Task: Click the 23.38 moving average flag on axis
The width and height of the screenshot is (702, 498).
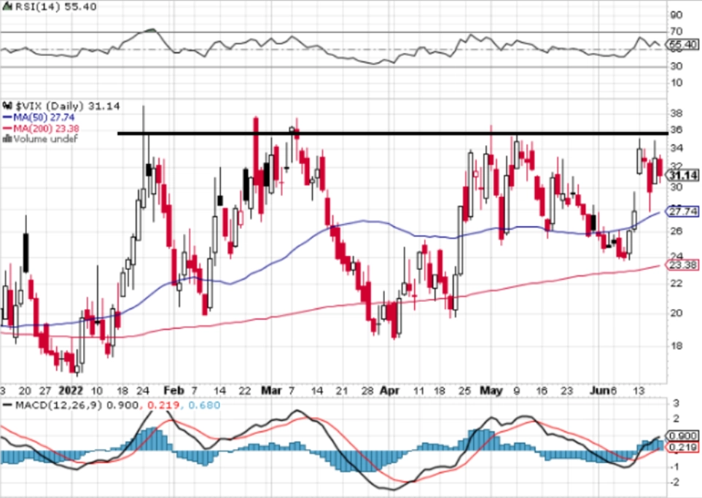Action: click(683, 265)
